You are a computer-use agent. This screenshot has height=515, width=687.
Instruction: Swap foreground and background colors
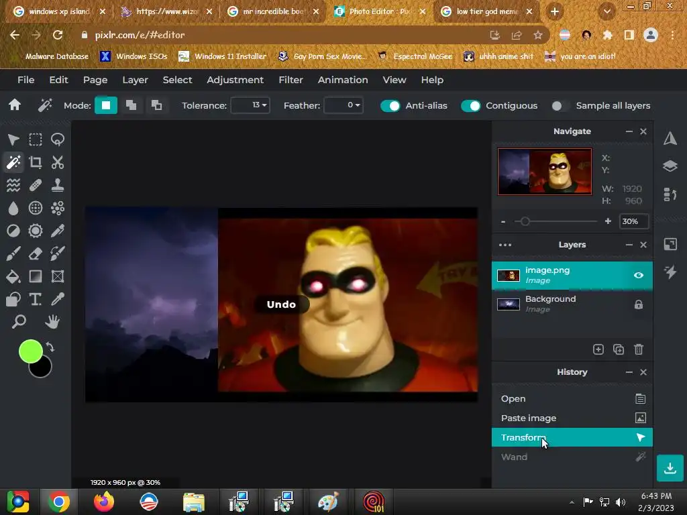pos(50,348)
